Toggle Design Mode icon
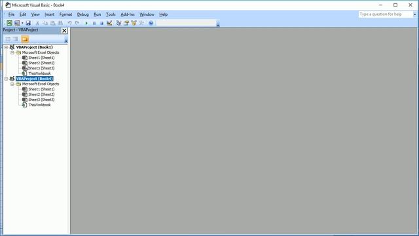Image resolution: width=419 pixels, height=236 pixels. coord(109,24)
